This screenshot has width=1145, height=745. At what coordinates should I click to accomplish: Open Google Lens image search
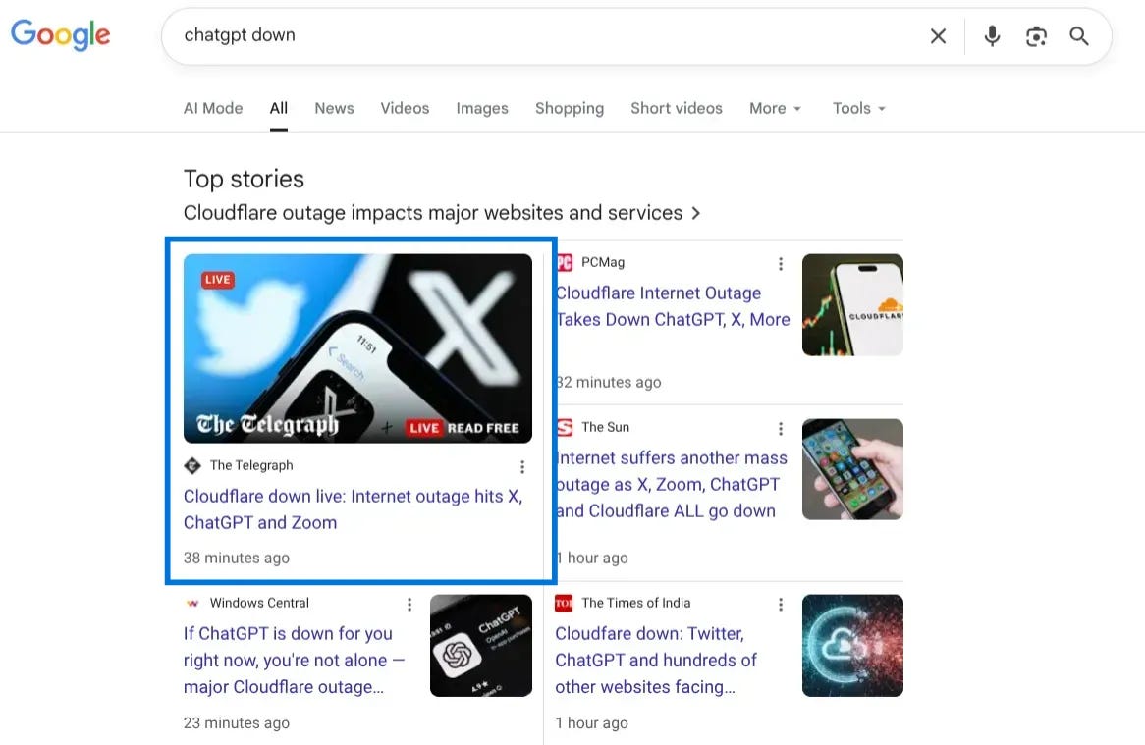click(1036, 35)
